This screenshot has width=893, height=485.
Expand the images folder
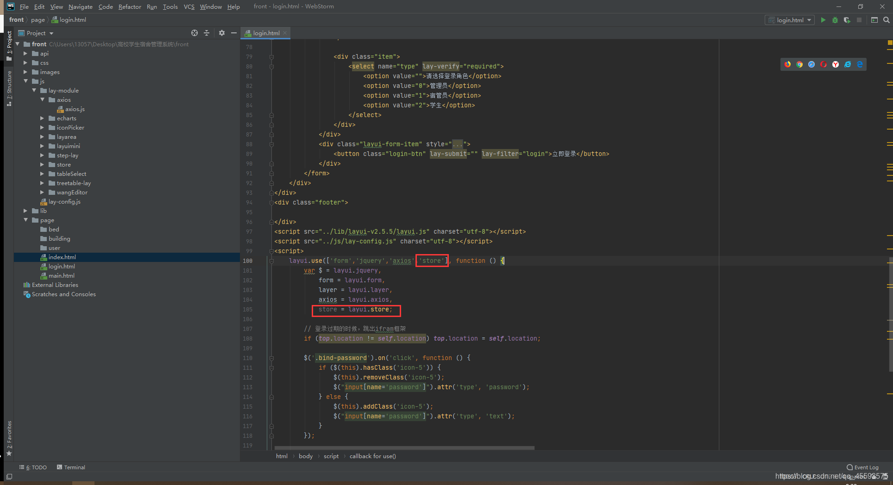(26, 72)
